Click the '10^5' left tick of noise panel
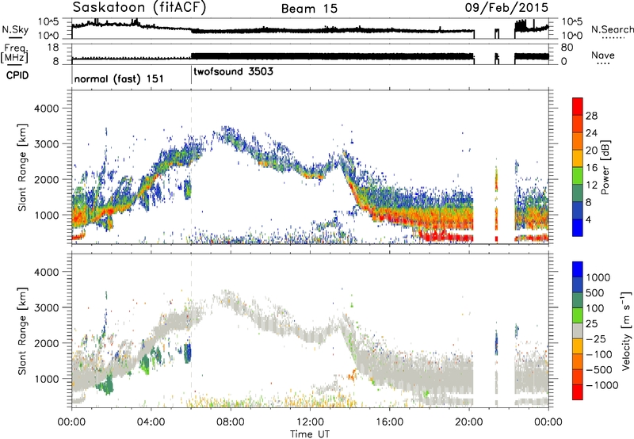Screen dimensions: 634x439 pyautogui.click(x=48, y=22)
